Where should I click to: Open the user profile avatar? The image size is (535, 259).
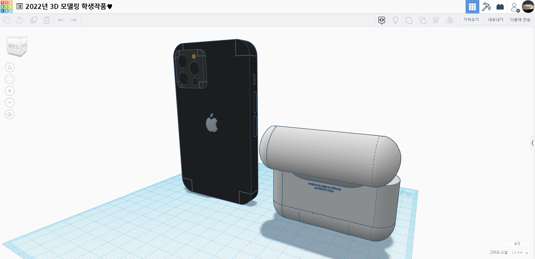pyautogui.click(x=528, y=7)
